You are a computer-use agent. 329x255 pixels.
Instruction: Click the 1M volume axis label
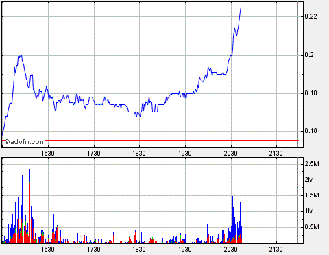pos(309,211)
